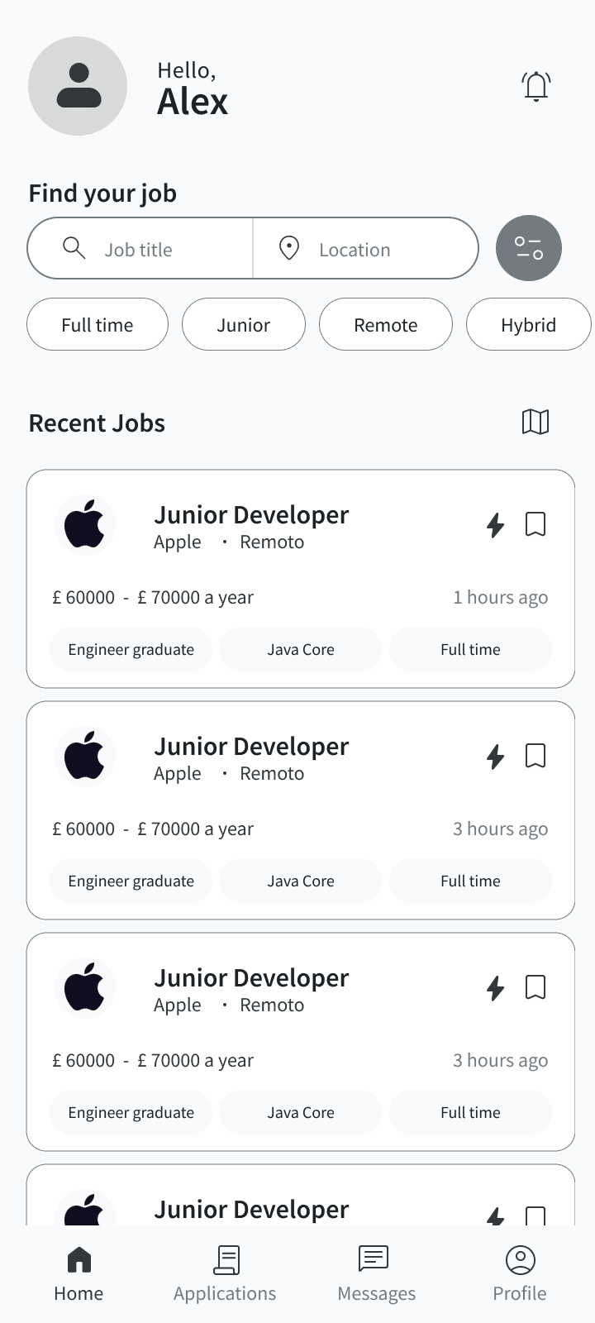This screenshot has width=595, height=1323.
Task: Click the user avatar picture
Action: (x=78, y=86)
